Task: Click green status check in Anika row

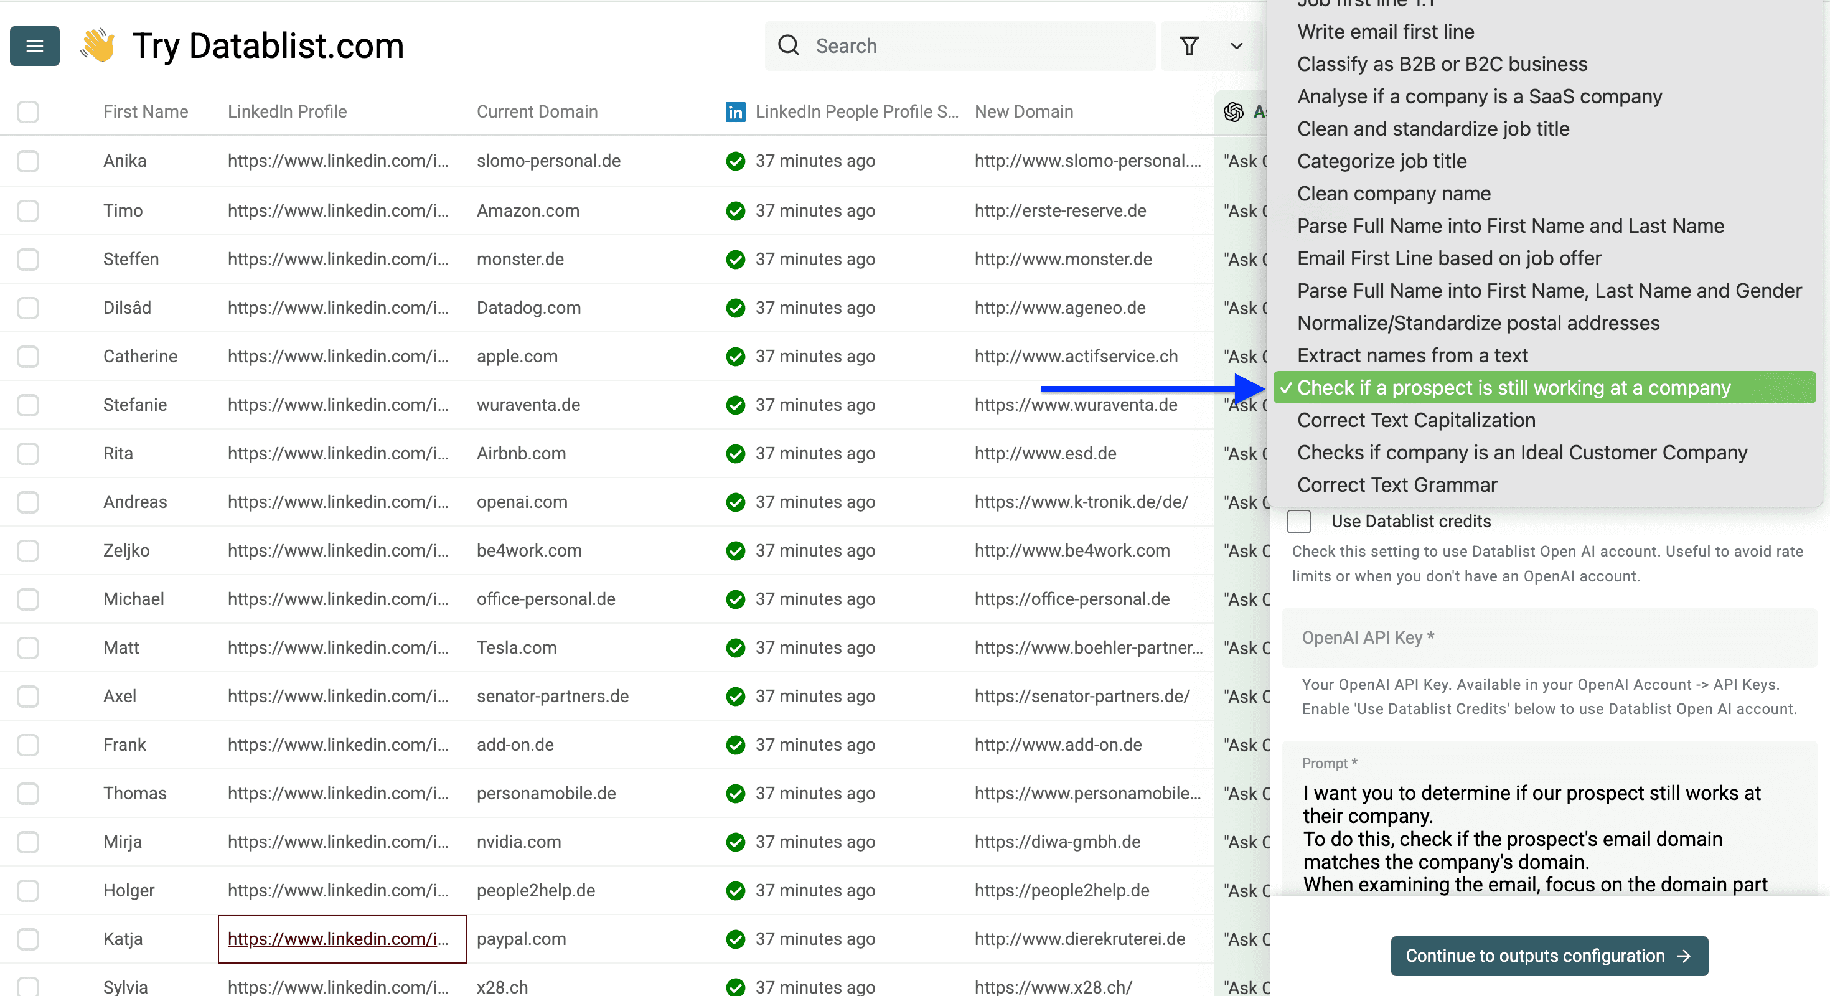Action: click(x=735, y=161)
